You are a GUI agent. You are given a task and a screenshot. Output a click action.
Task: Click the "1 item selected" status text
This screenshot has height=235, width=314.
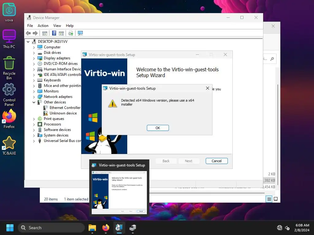76,199
